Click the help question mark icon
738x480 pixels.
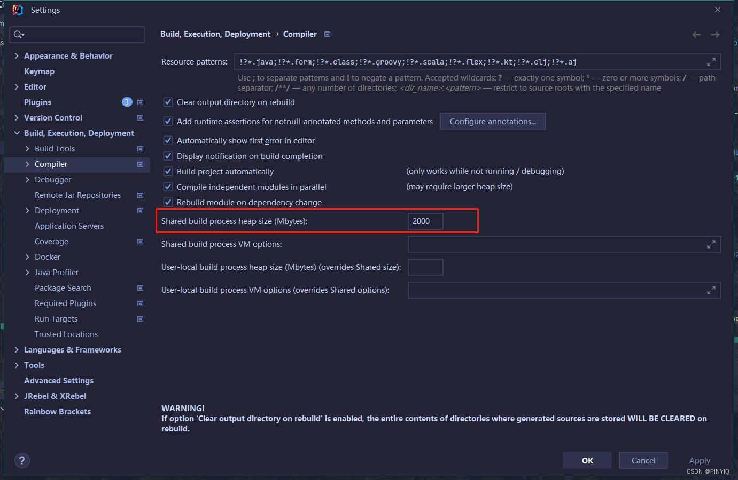point(22,460)
